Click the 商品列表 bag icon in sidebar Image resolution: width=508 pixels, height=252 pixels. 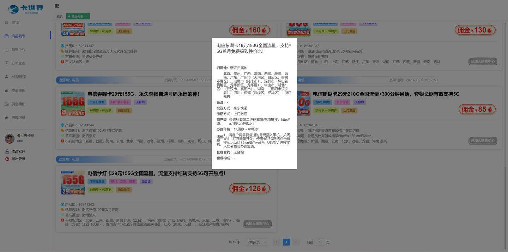(x=7, y=36)
